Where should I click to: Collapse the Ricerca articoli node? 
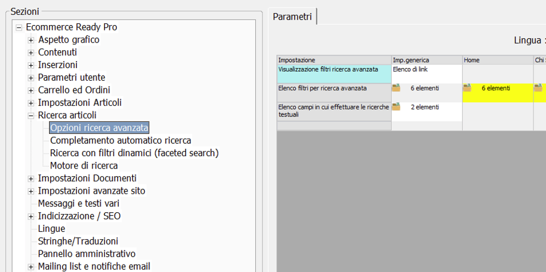click(31, 115)
